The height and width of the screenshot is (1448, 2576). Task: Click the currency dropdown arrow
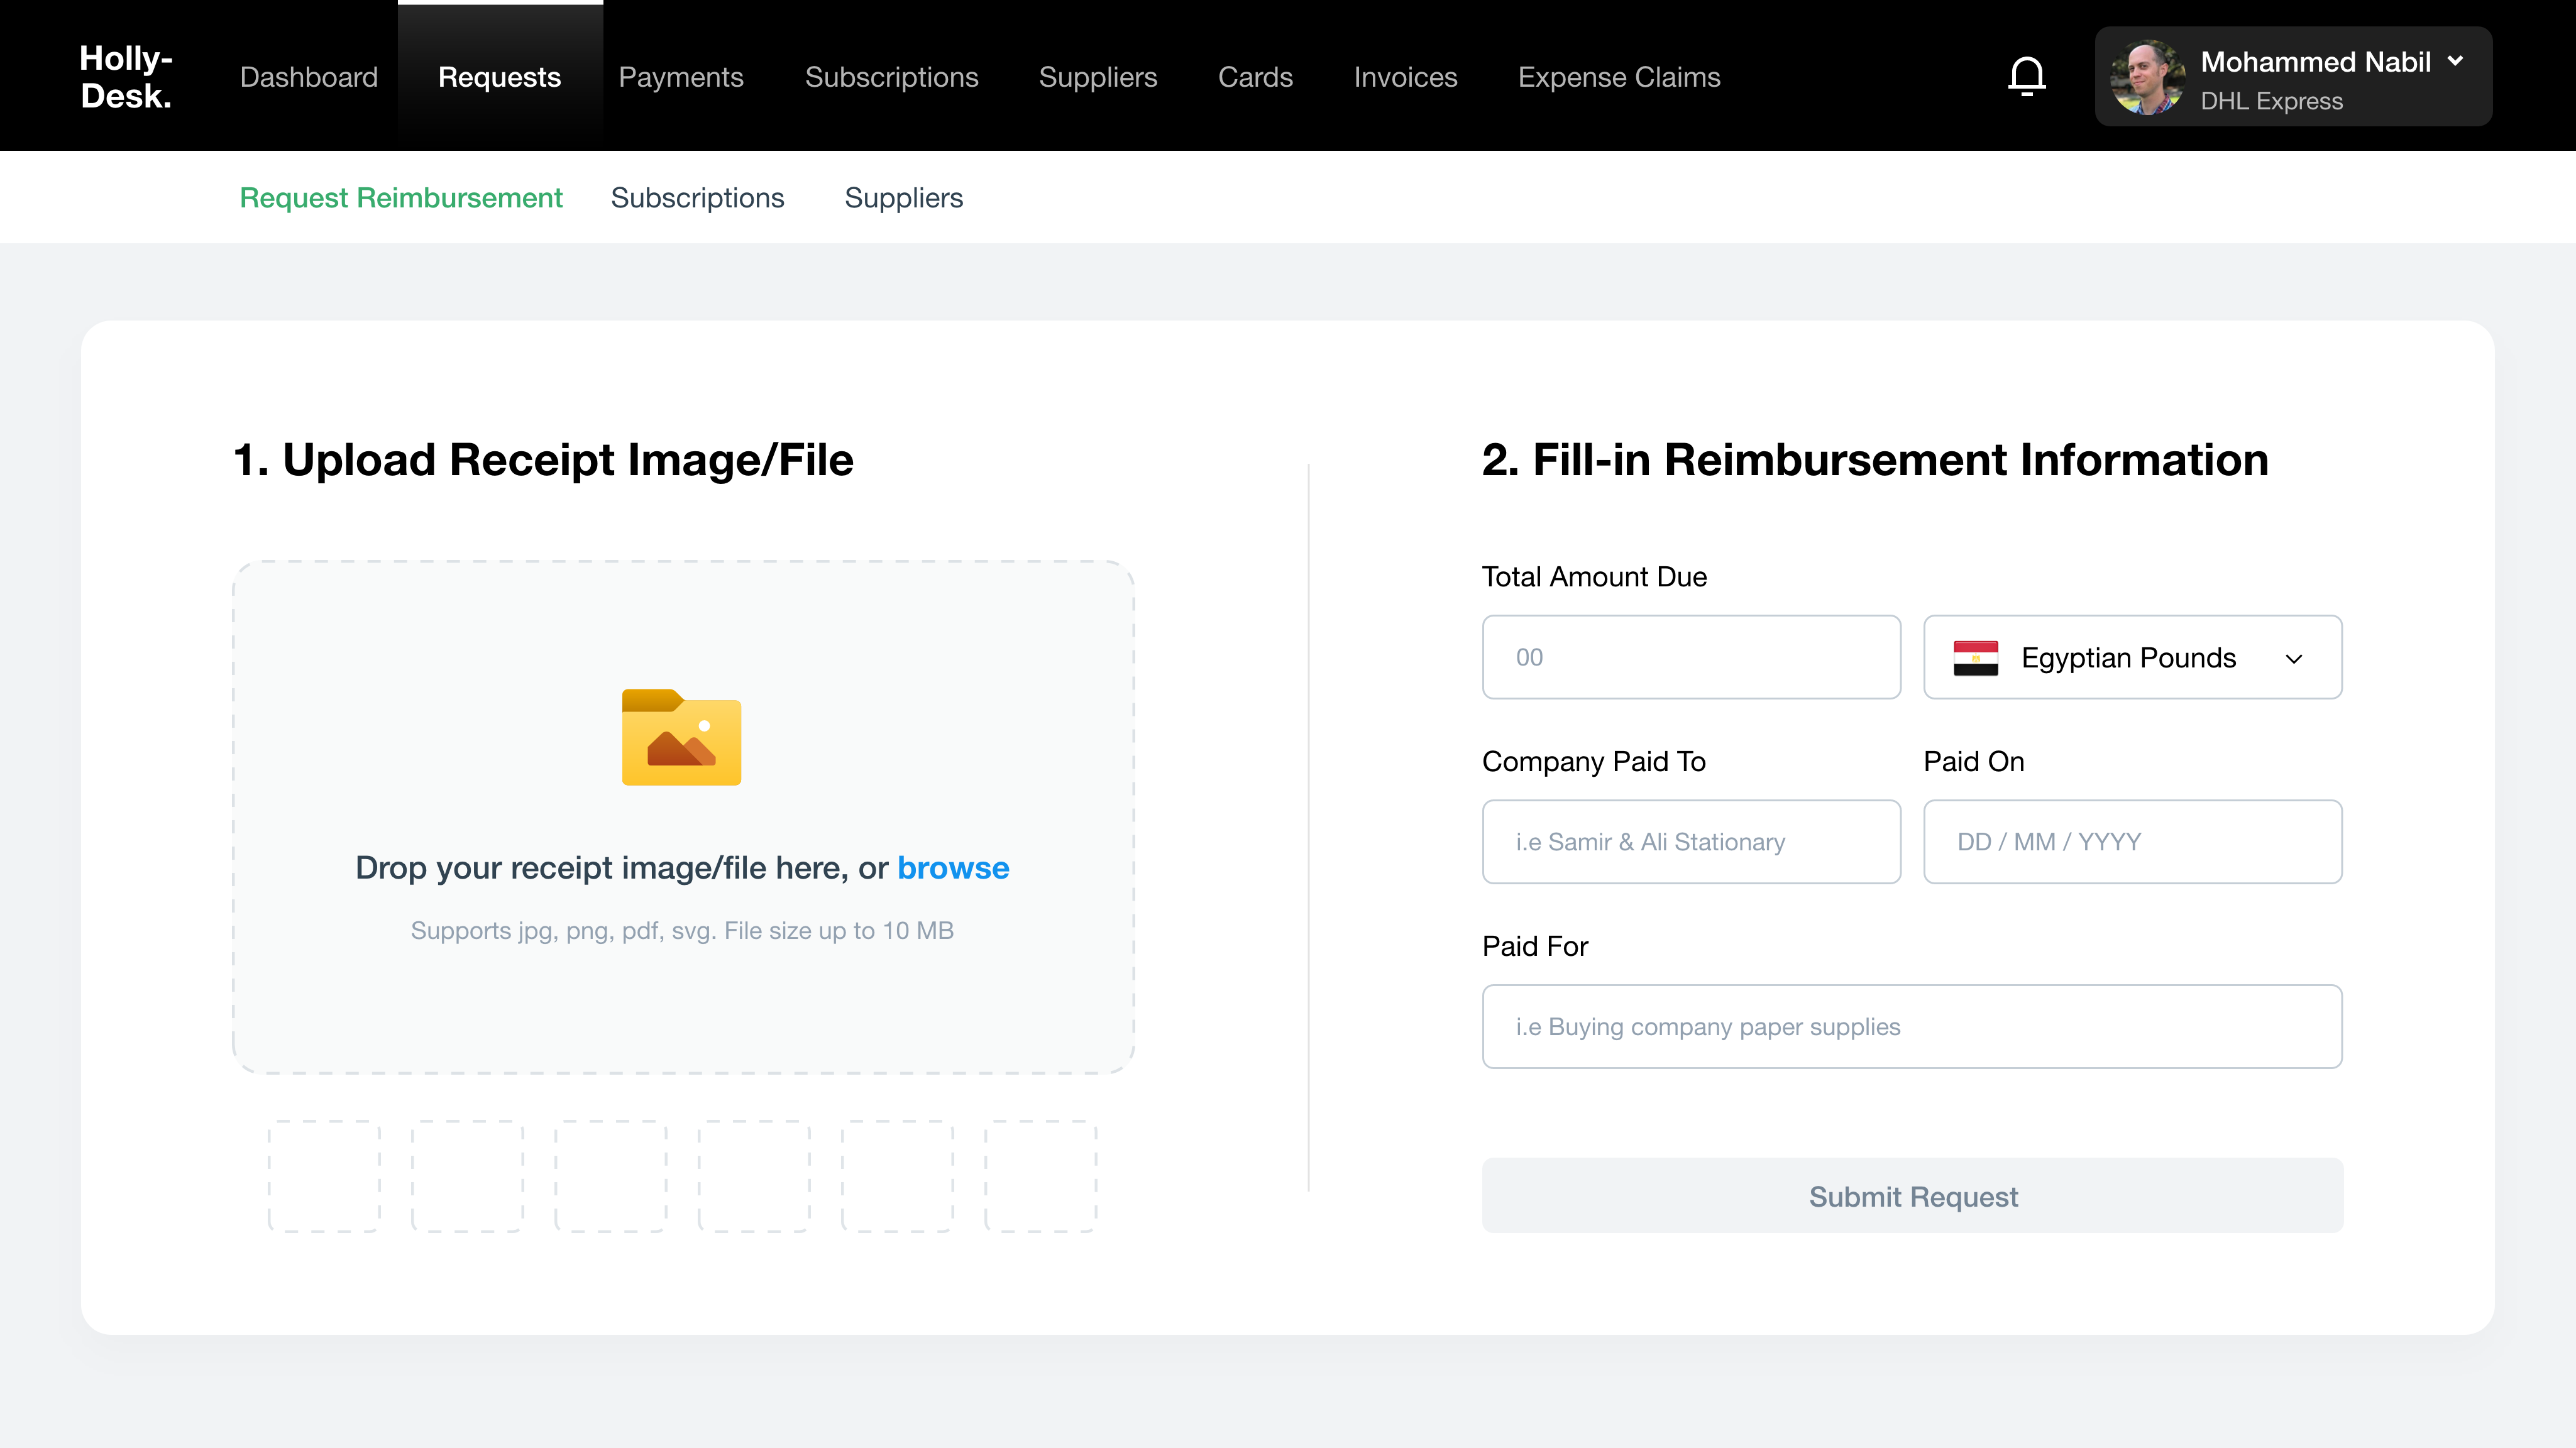[2294, 659]
